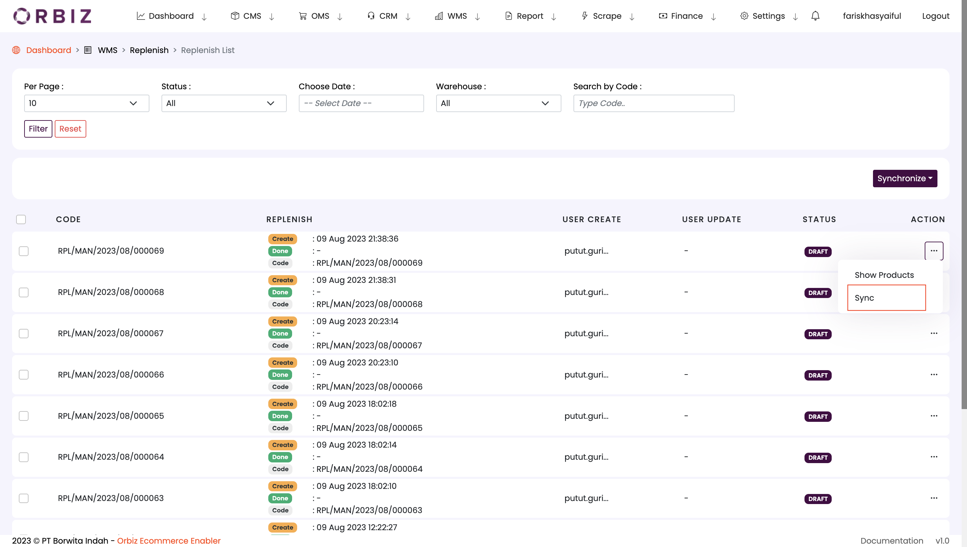Screen dimensions: 967x547
Task: Click the Report document icon
Action: pyautogui.click(x=508, y=16)
